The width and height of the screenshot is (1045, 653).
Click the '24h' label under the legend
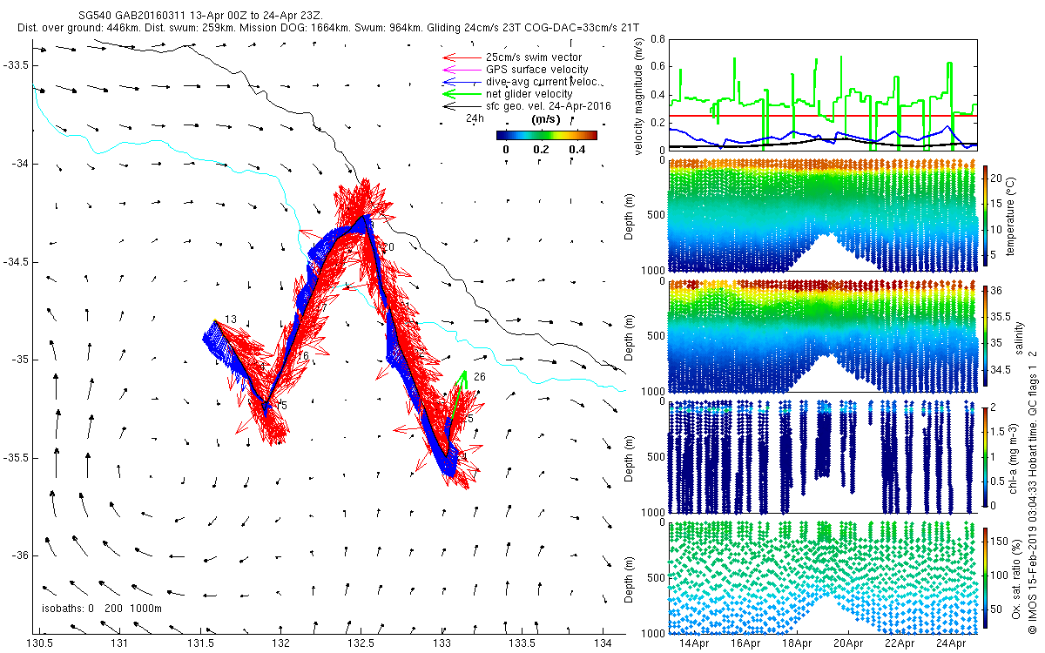point(475,118)
